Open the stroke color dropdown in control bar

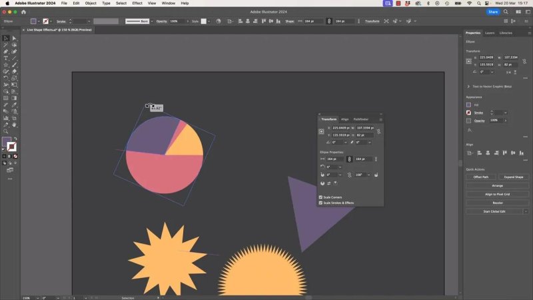51,21
